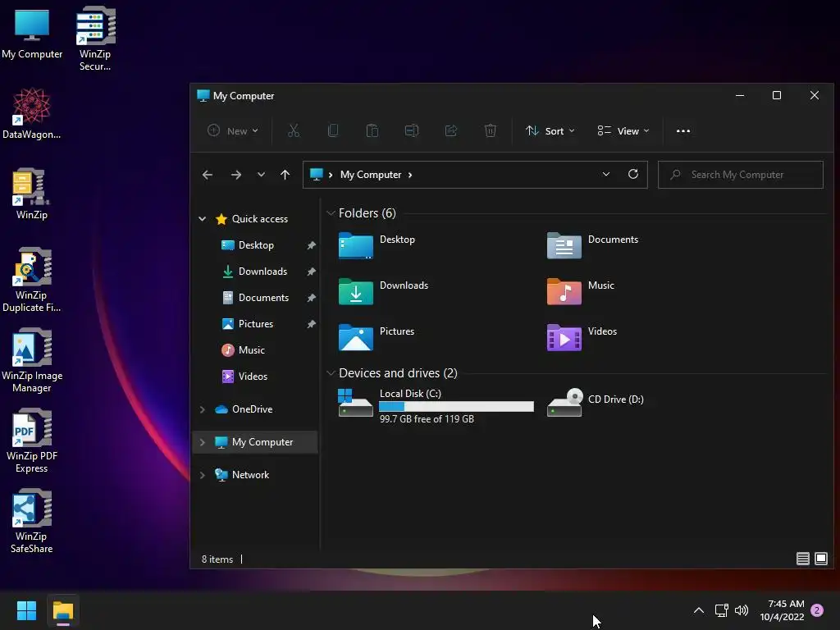Select the CD Drive (D:) icon
The height and width of the screenshot is (630, 840).
(x=564, y=402)
